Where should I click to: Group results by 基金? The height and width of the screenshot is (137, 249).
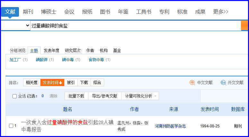117,51
